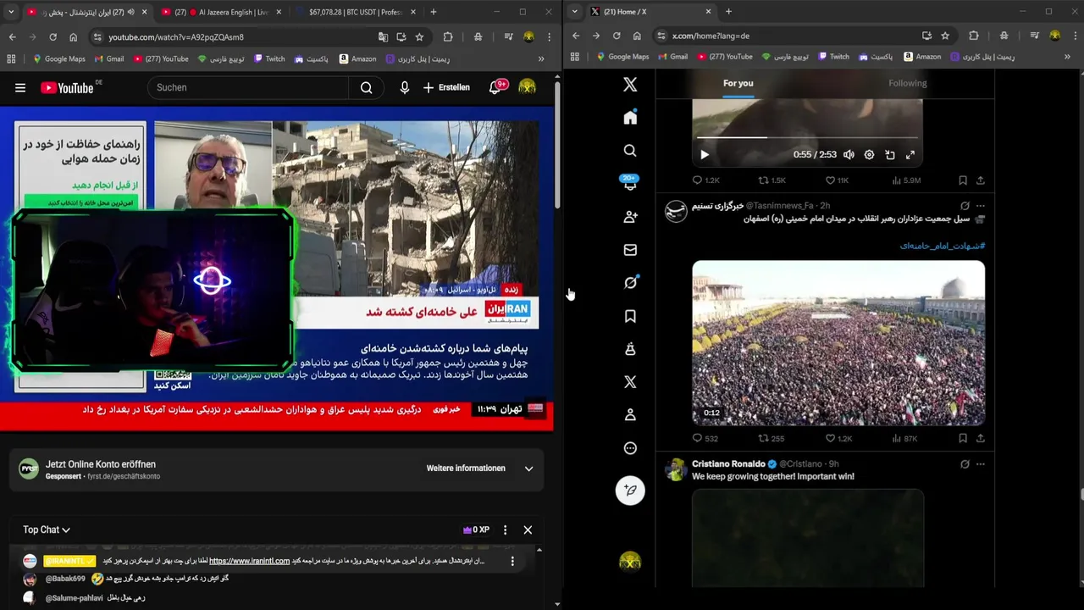
Task: Open X Profile icon in sidebar
Action: click(630, 415)
